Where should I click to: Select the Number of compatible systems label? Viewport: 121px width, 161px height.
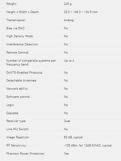click(31, 62)
